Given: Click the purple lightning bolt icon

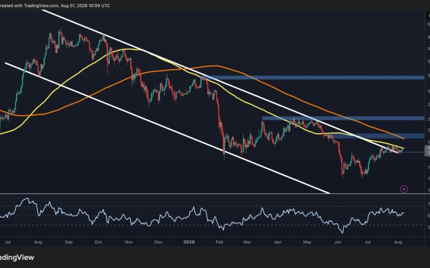Looking at the screenshot, I should (404, 189).
